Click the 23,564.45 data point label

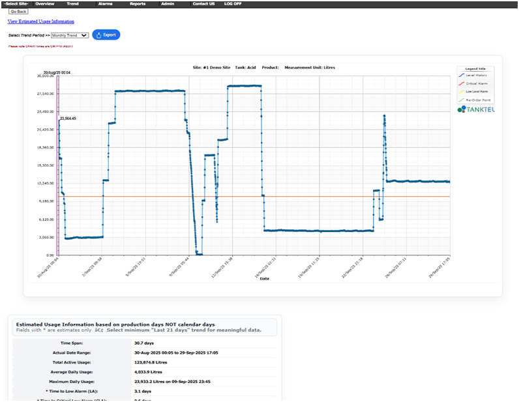coord(68,119)
